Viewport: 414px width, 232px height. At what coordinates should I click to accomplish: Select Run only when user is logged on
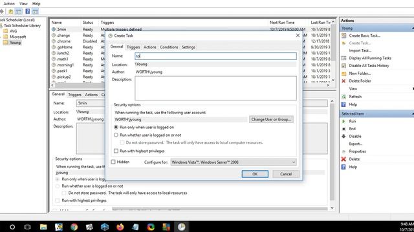click(x=116, y=128)
